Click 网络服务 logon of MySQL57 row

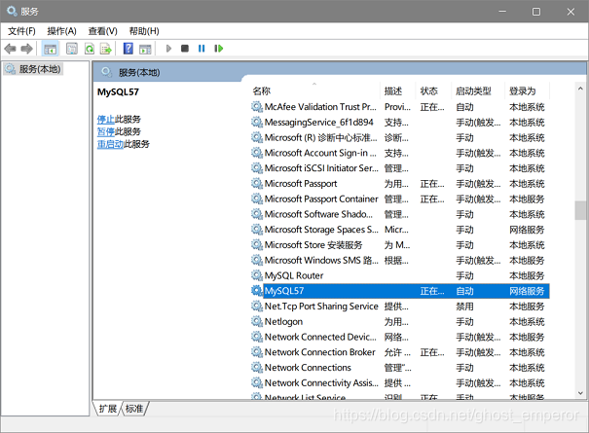[x=527, y=291]
